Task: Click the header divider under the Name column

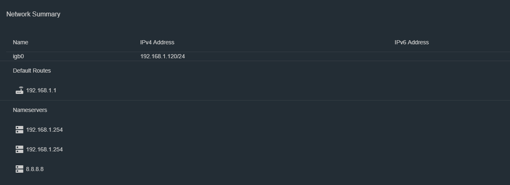Action: [70, 52]
